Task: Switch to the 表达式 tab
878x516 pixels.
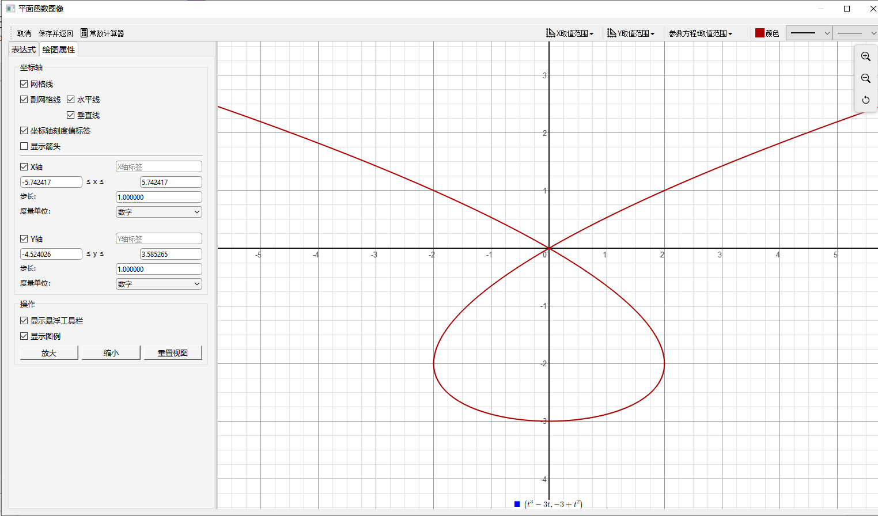Action: (24, 50)
